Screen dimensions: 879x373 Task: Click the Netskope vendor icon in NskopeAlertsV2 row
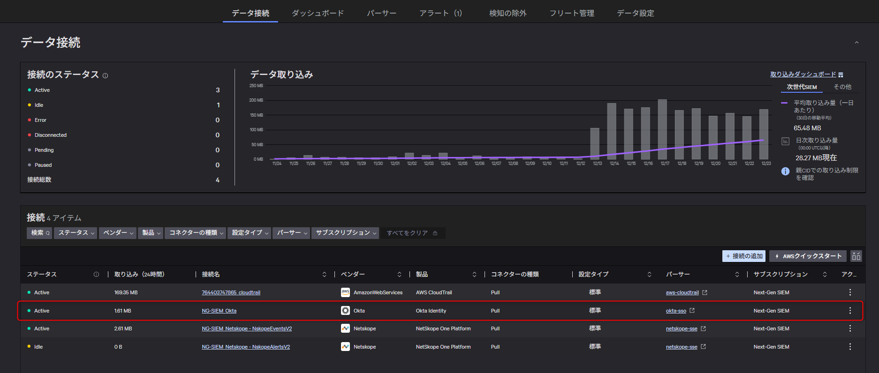point(345,347)
